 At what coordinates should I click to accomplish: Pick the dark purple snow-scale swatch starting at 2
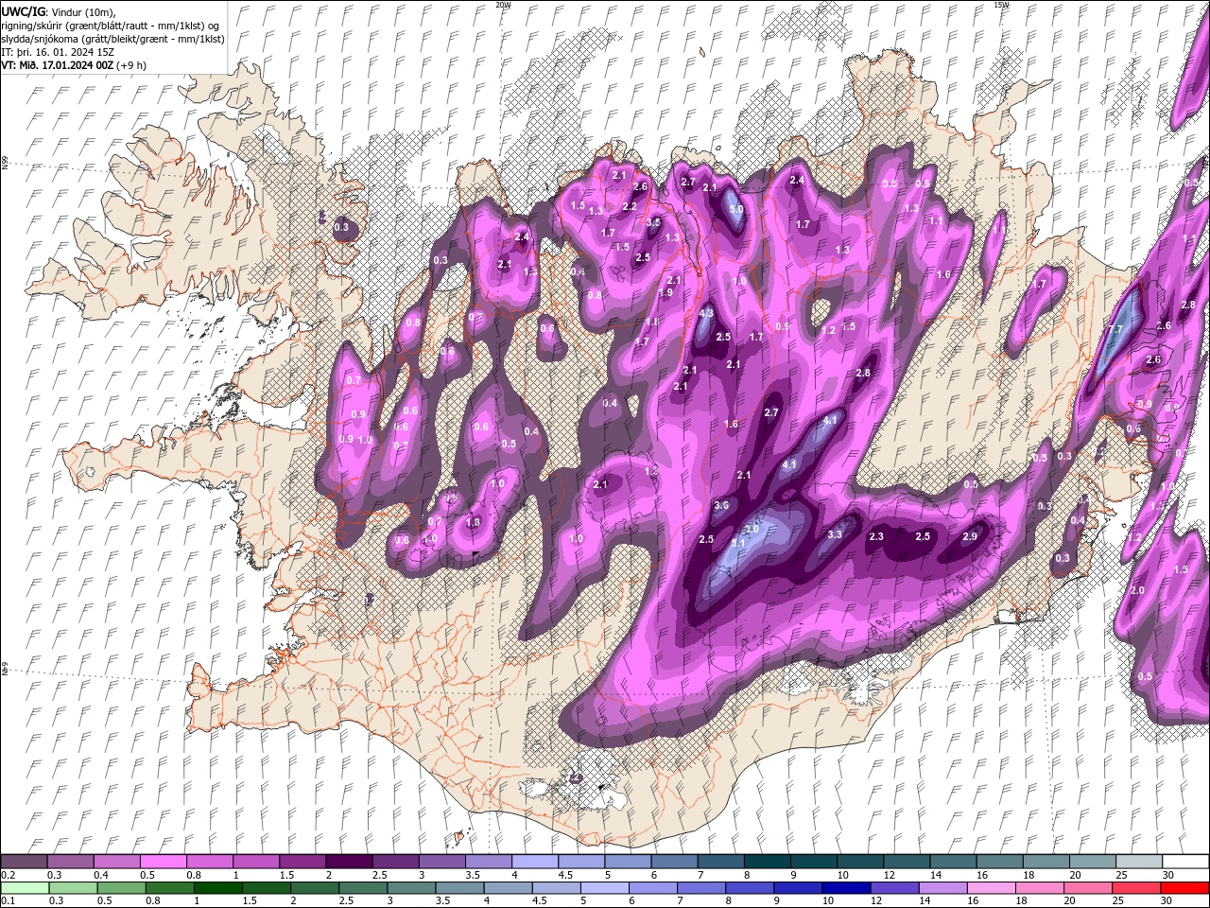tap(349, 862)
